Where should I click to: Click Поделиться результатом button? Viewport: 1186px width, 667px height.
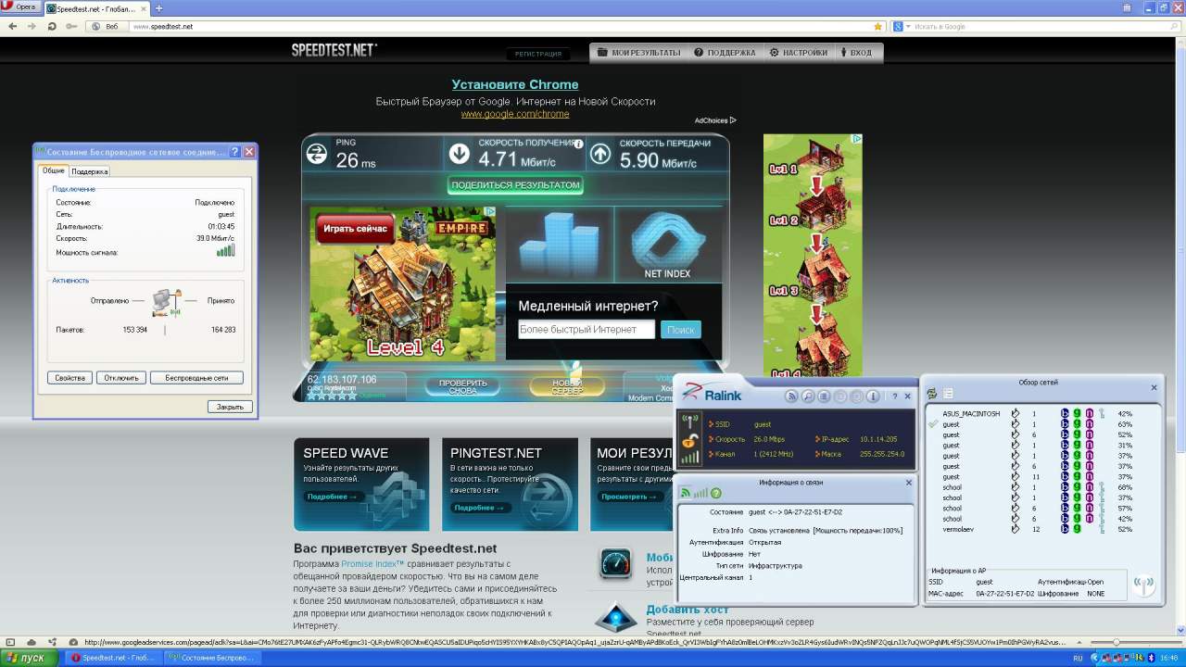[x=515, y=185]
